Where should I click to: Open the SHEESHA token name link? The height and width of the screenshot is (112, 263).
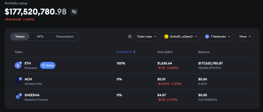point(32,95)
